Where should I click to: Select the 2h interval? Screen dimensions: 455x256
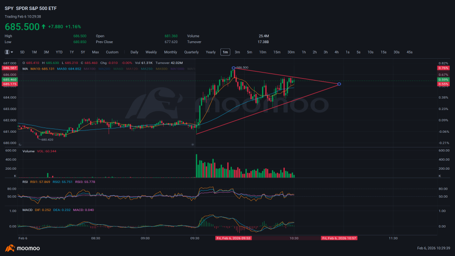coord(315,52)
